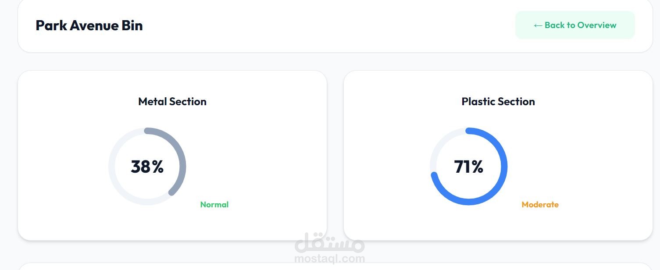Click the left arrow in Back to Overview
The width and height of the screenshot is (660, 270).
click(x=538, y=25)
